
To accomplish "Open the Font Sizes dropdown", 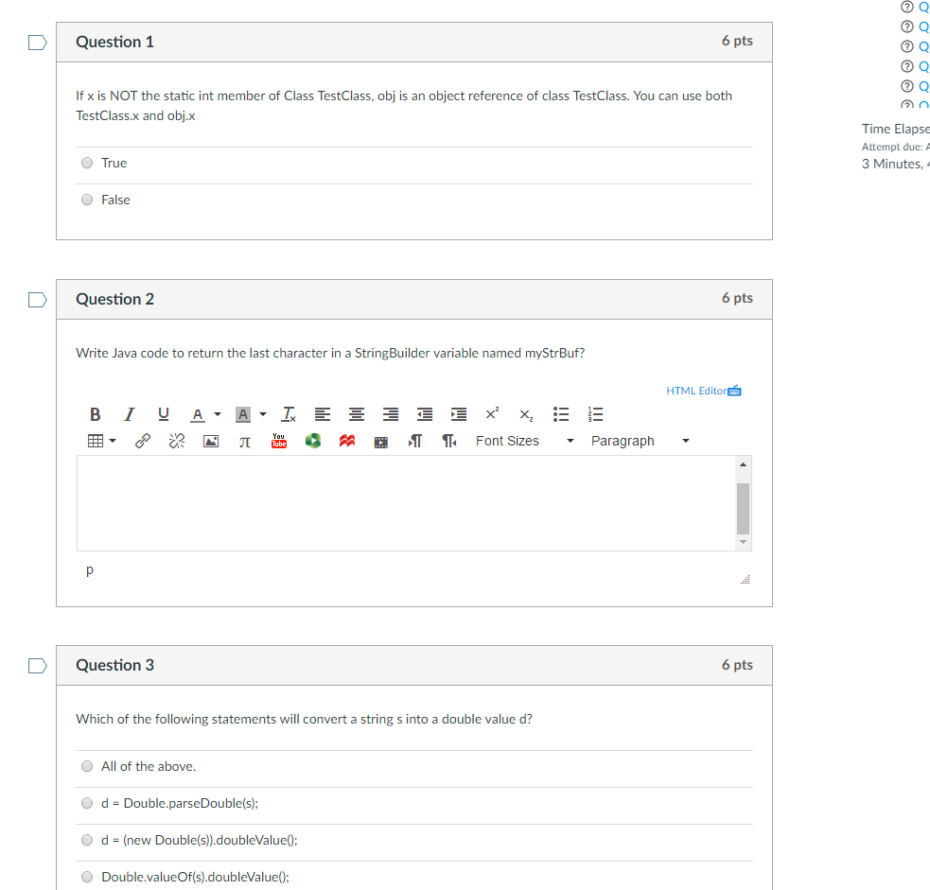I will [x=524, y=441].
